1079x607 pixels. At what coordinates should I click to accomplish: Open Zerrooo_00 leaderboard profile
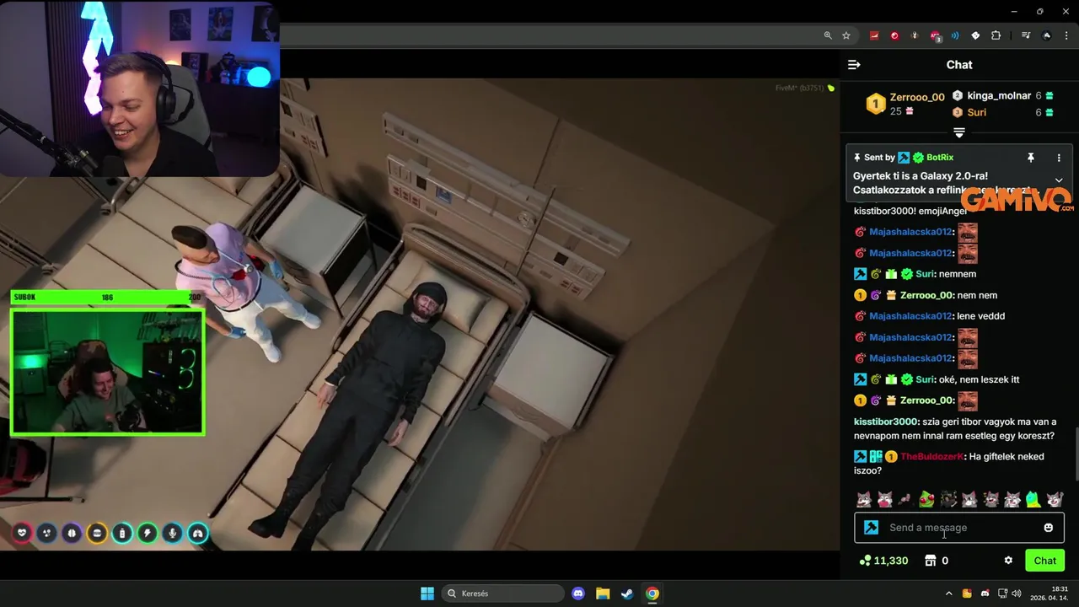click(917, 97)
